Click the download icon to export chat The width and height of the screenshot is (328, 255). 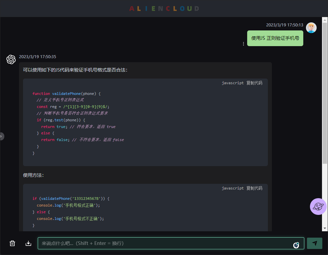(28, 243)
